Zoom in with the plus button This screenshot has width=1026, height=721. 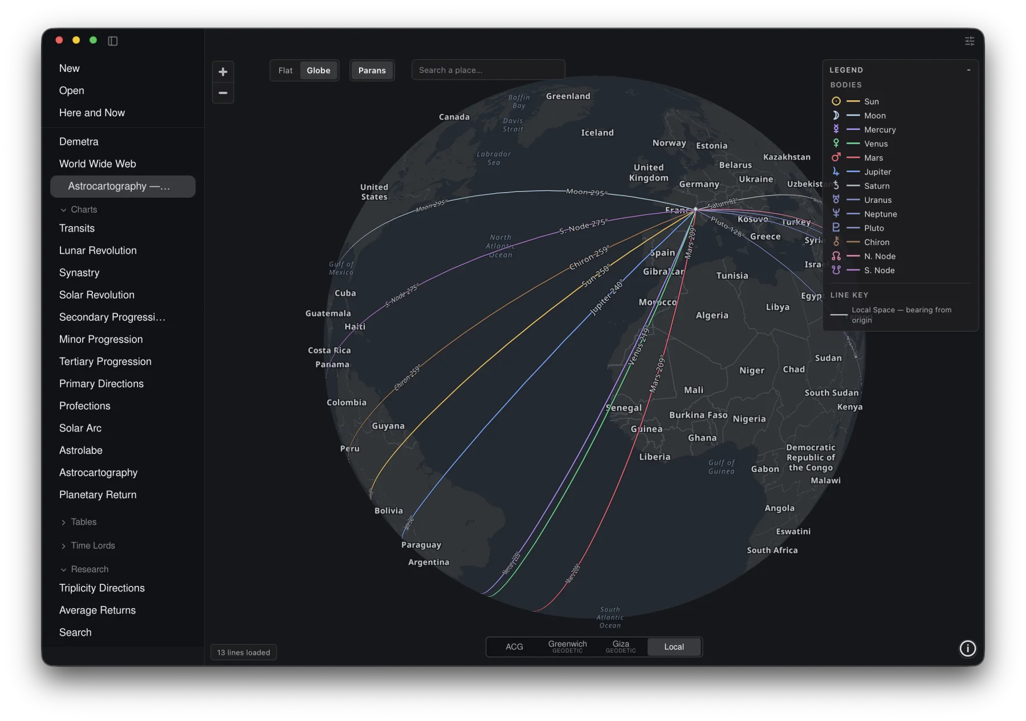coord(223,72)
